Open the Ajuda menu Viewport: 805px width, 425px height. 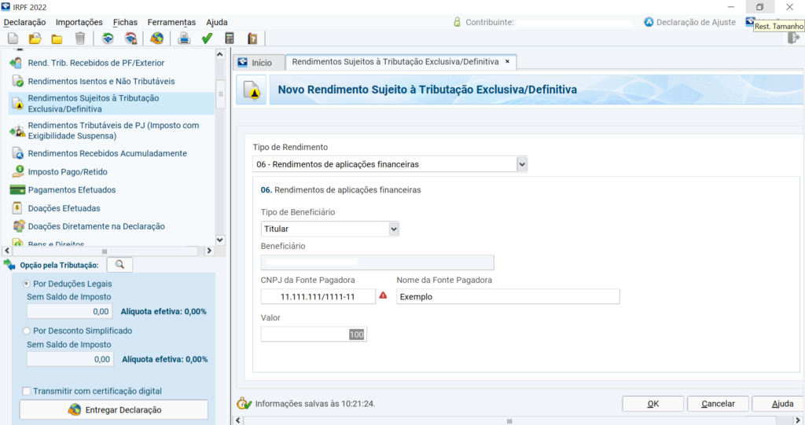click(217, 22)
